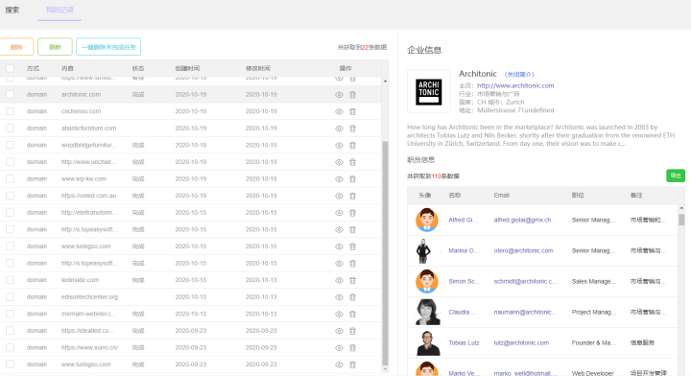The image size is (691, 376).
Task: Check the architonic.com row checkbox
Action: click(x=10, y=94)
